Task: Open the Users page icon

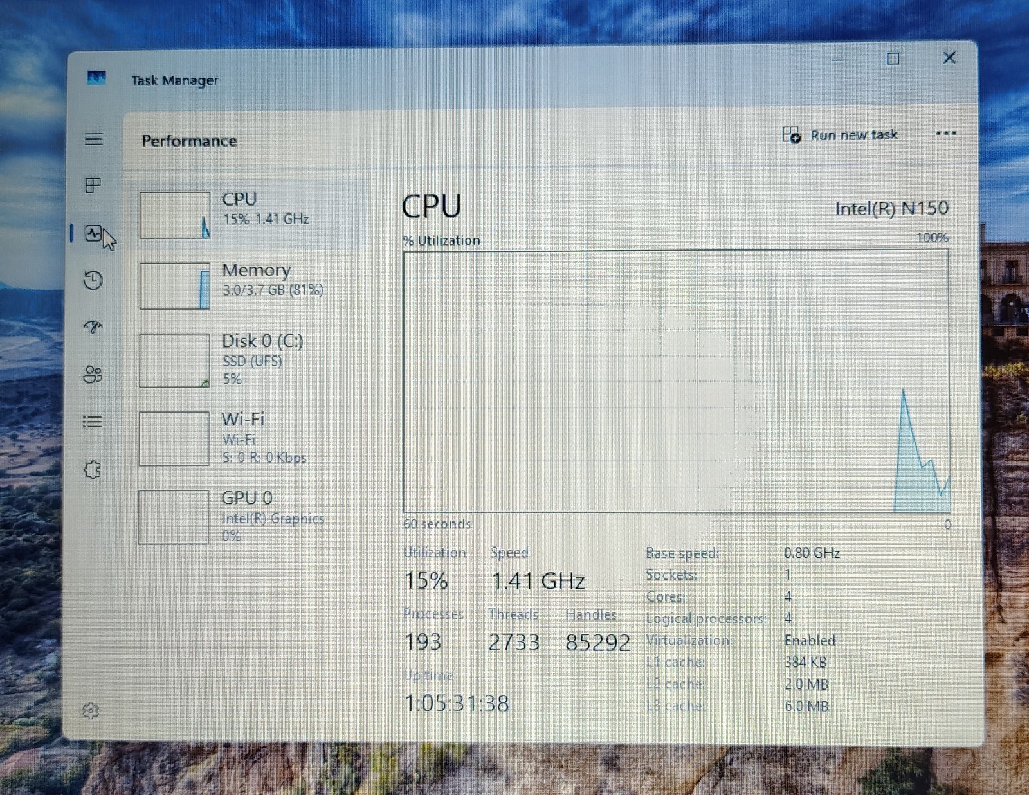Action: (x=93, y=374)
